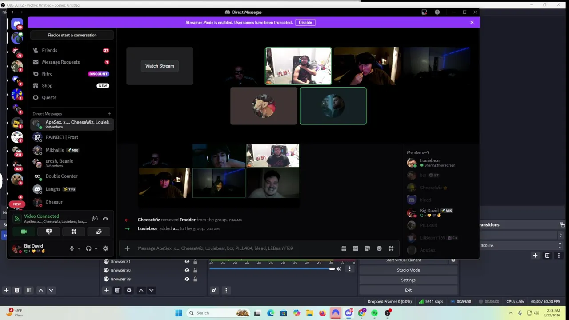Toggle lock on Browser 81 source in OBS
The width and height of the screenshot is (569, 320).
[195, 261]
